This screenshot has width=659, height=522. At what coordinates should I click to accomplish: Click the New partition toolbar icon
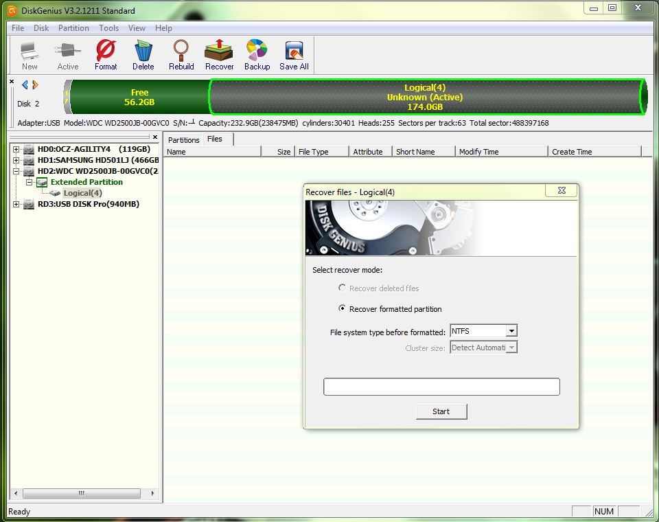click(30, 55)
